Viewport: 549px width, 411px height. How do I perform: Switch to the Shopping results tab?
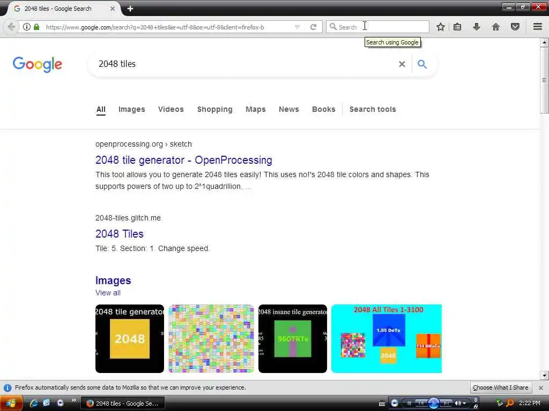point(214,109)
